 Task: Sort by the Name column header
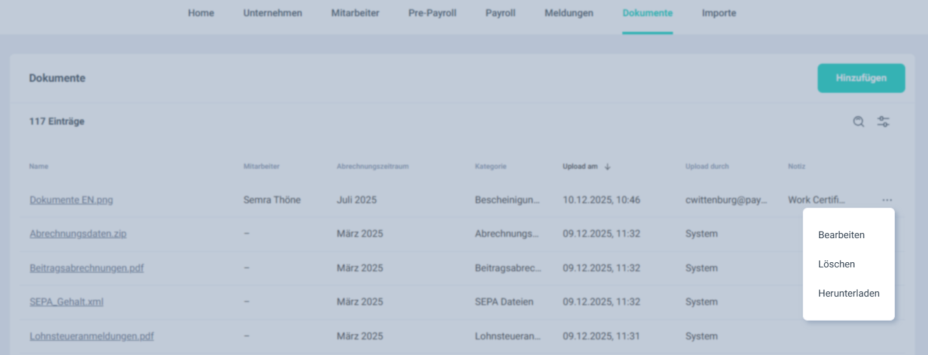tap(39, 167)
